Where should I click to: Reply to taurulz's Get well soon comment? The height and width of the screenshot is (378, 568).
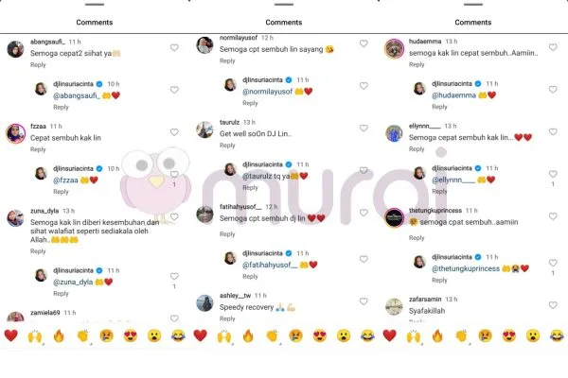(x=227, y=146)
